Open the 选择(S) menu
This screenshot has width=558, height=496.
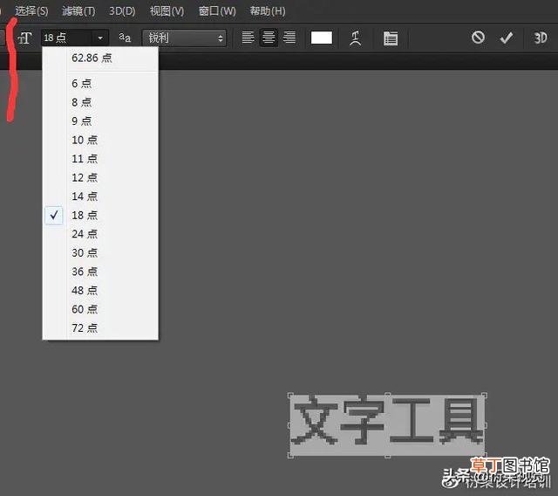31,11
